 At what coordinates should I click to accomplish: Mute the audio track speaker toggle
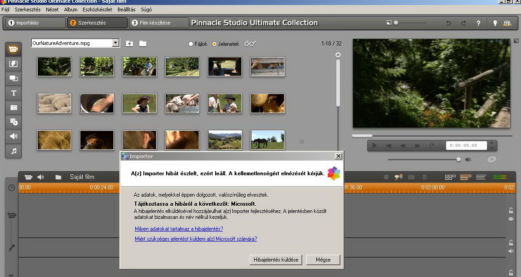click(x=511, y=251)
